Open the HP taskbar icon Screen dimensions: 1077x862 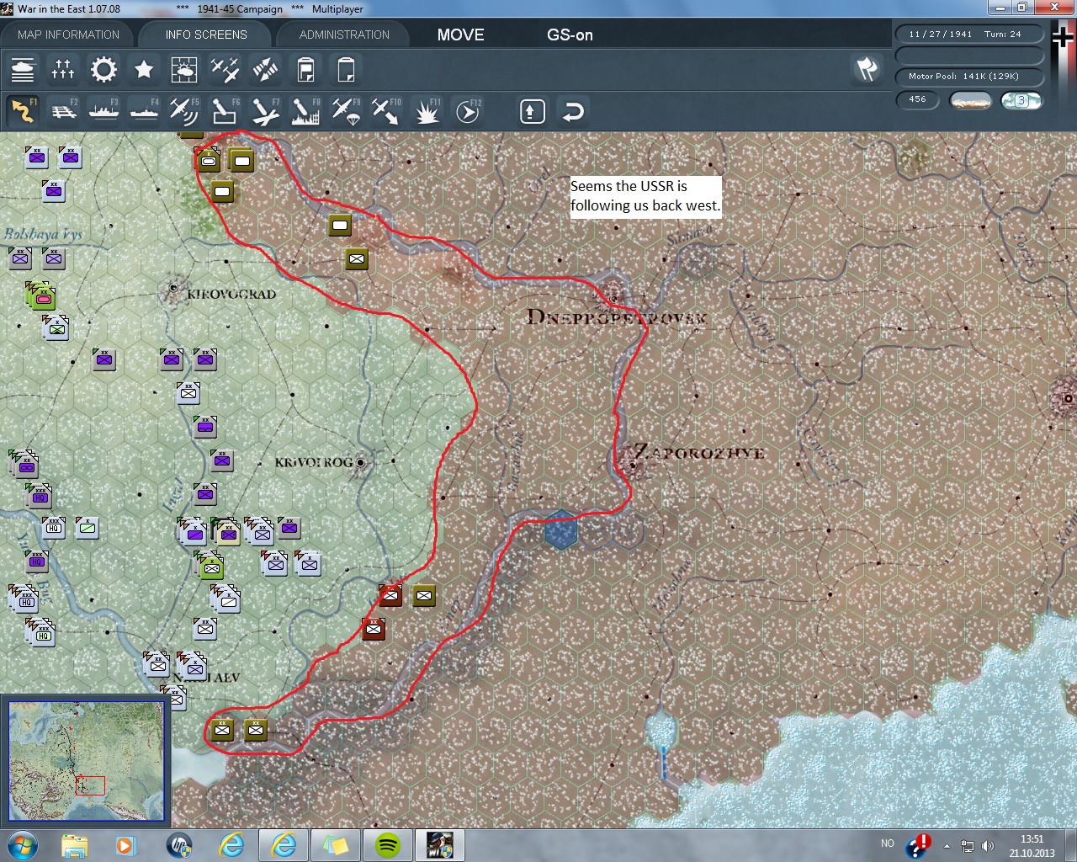(x=179, y=844)
